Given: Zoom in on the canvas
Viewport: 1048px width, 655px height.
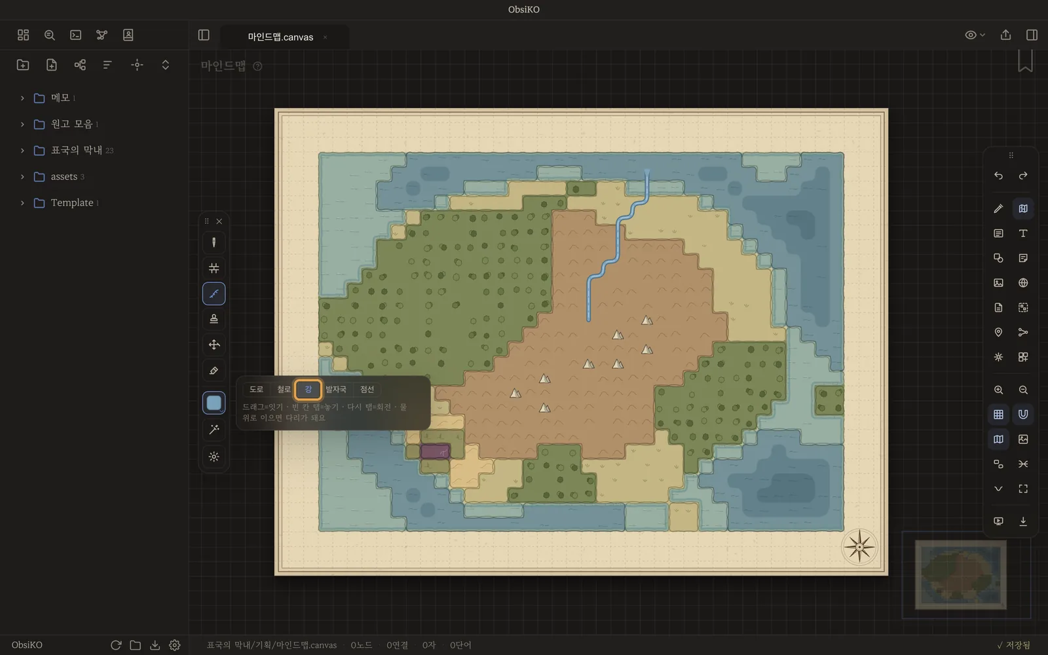Looking at the screenshot, I should click(x=998, y=390).
